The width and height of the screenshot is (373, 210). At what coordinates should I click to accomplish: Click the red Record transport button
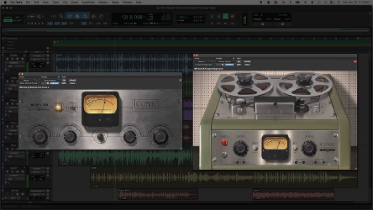[233, 16]
